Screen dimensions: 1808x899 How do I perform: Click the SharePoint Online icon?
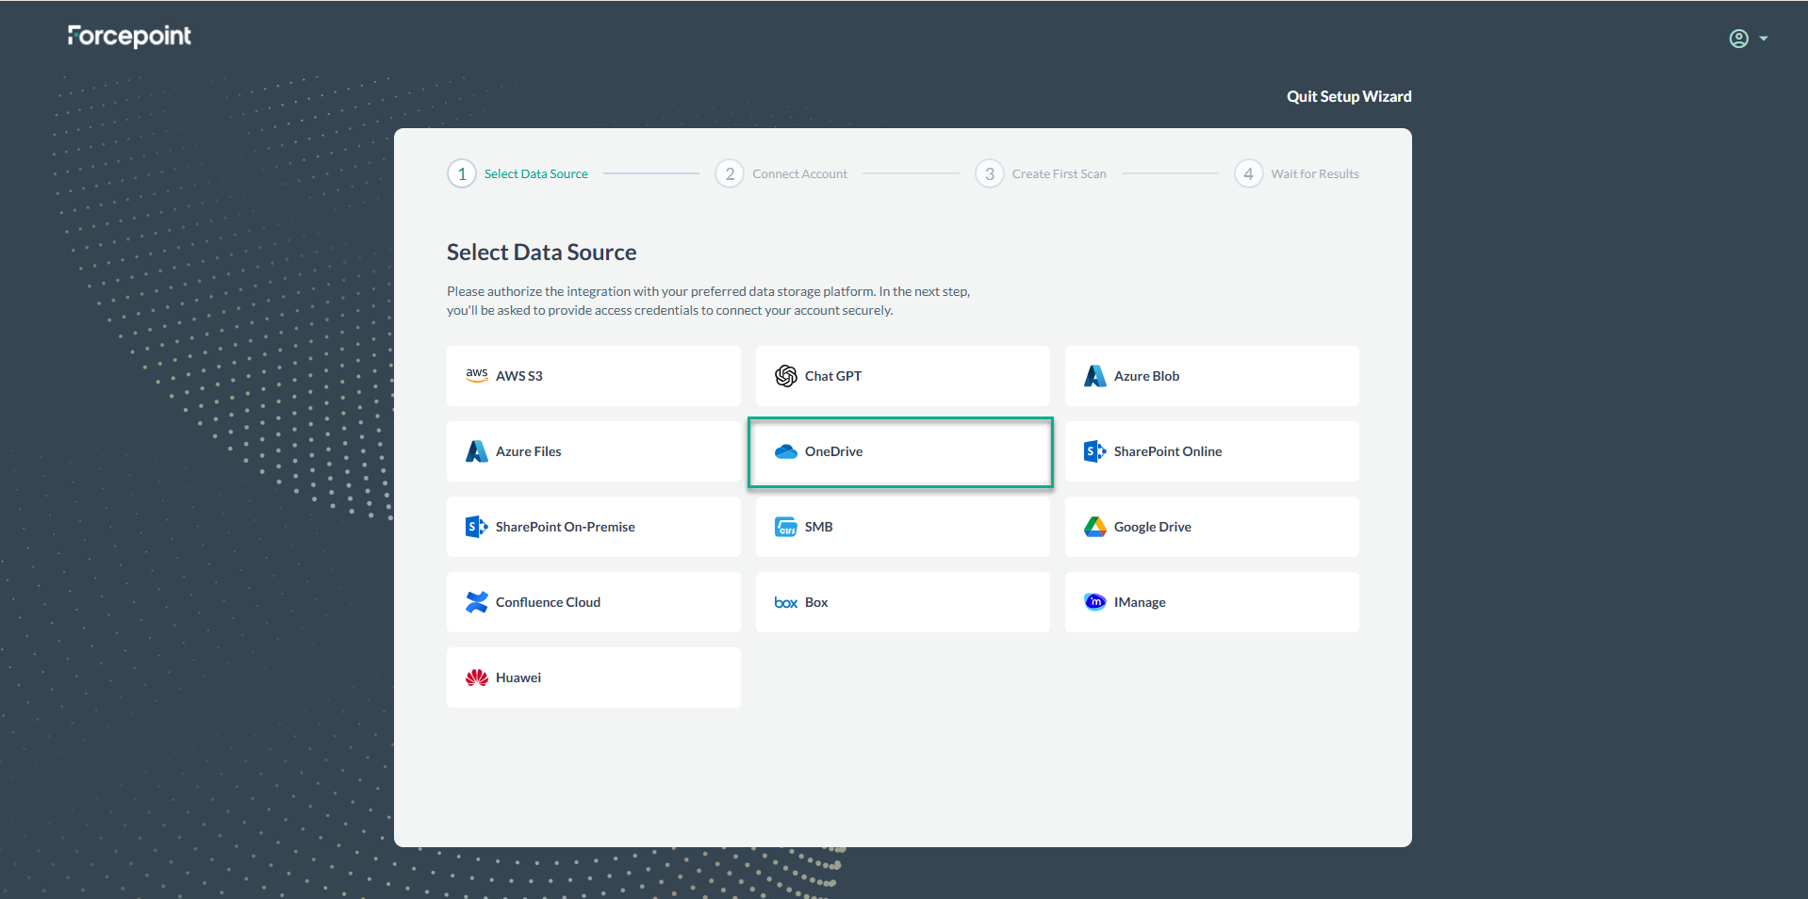(x=1094, y=451)
